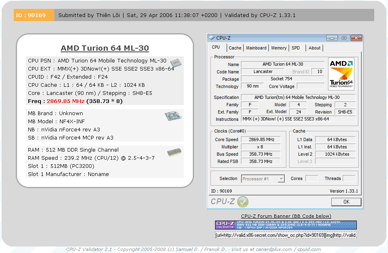Switch to the Cache tab

[x=235, y=48]
